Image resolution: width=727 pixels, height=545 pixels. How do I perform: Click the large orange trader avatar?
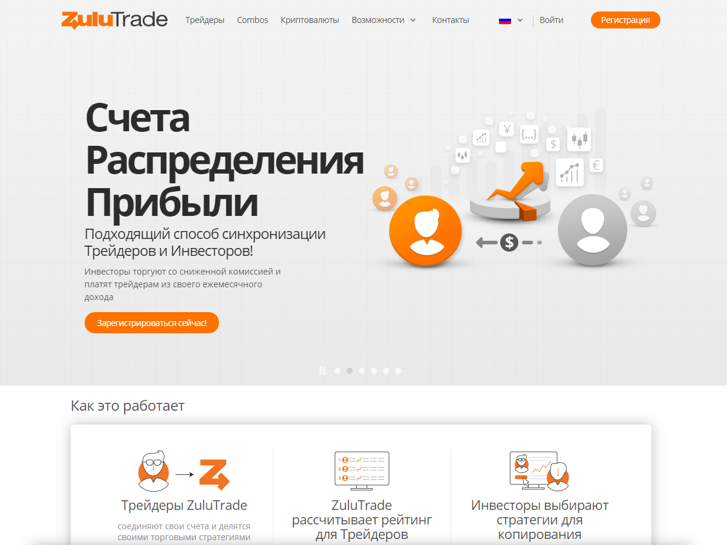click(x=425, y=230)
